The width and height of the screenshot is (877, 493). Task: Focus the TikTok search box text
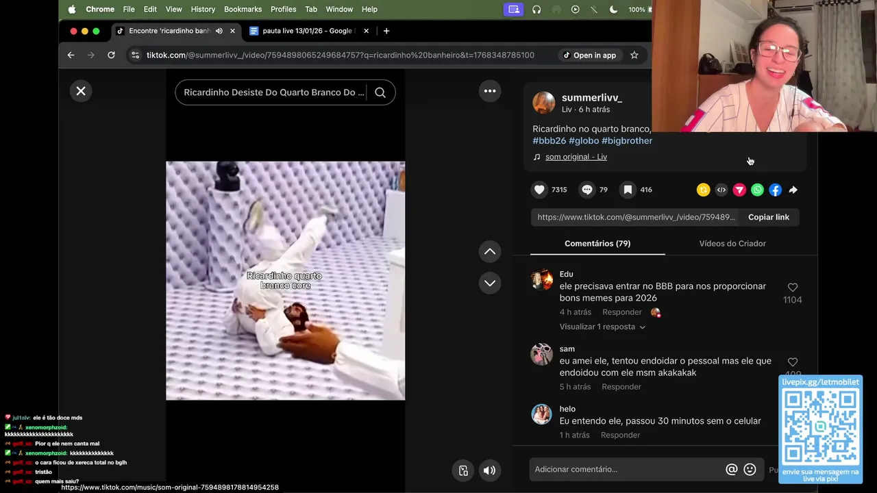click(274, 92)
